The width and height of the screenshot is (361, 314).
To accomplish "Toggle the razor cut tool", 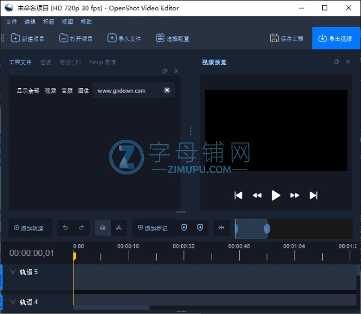I will click(x=119, y=228).
